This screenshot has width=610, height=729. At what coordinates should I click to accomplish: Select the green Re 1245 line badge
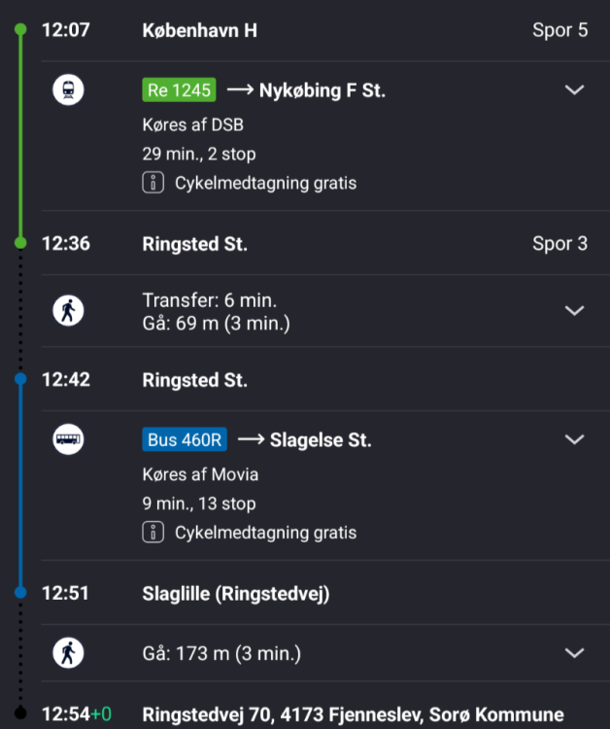(179, 90)
